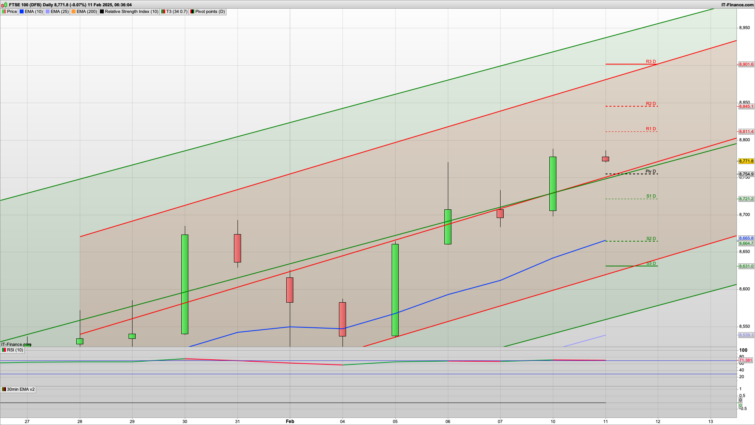Image resolution: width=755 pixels, height=425 pixels.
Task: Select the Pivot points (D) legend entry
Action: click(208, 11)
